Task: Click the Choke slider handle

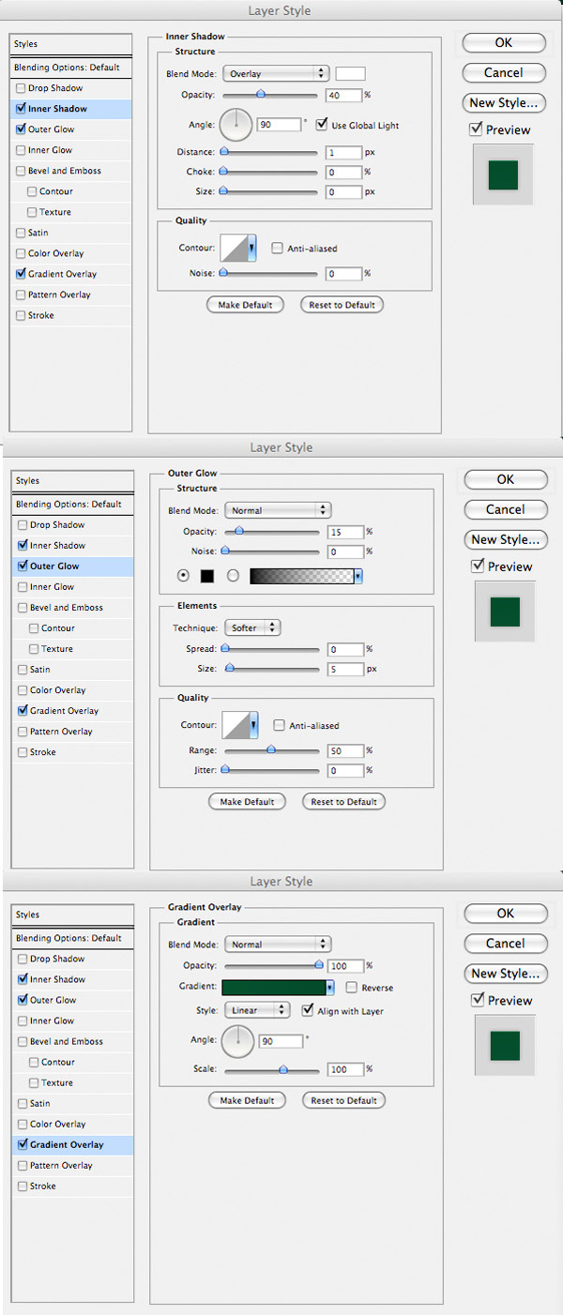Action: (x=223, y=172)
